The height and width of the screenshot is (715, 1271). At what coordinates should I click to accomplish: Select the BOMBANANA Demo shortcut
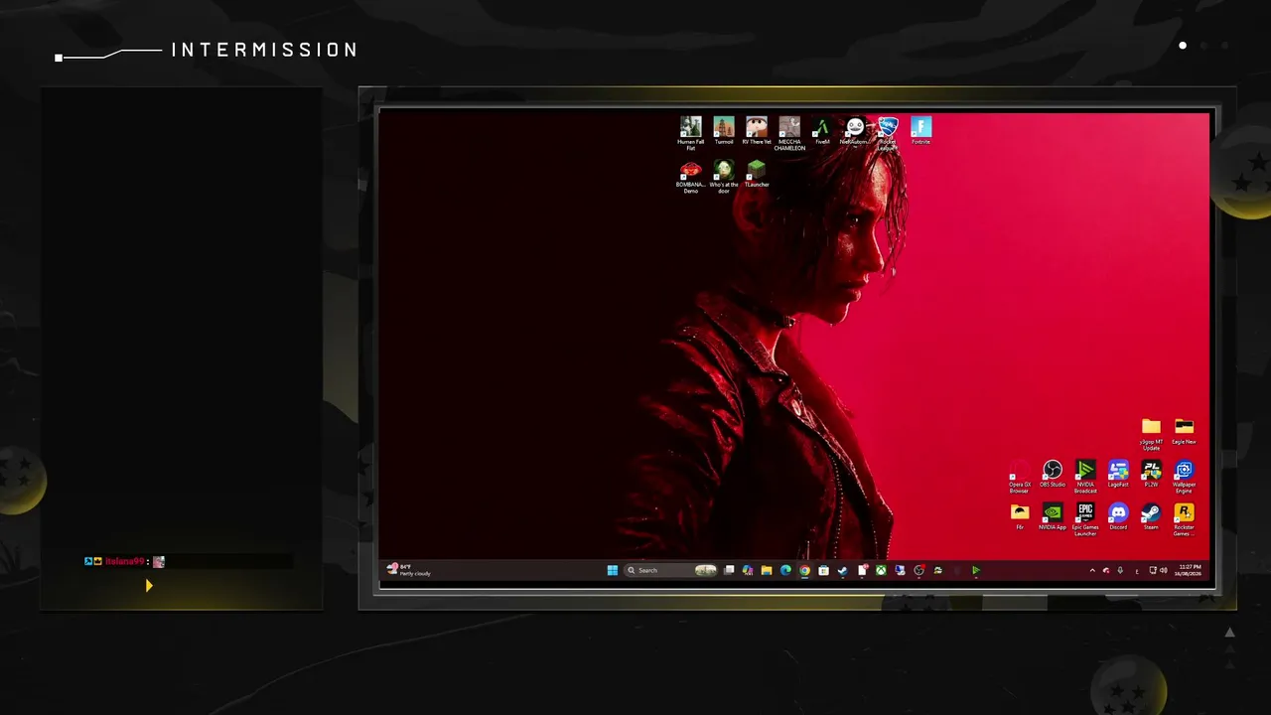(x=690, y=176)
